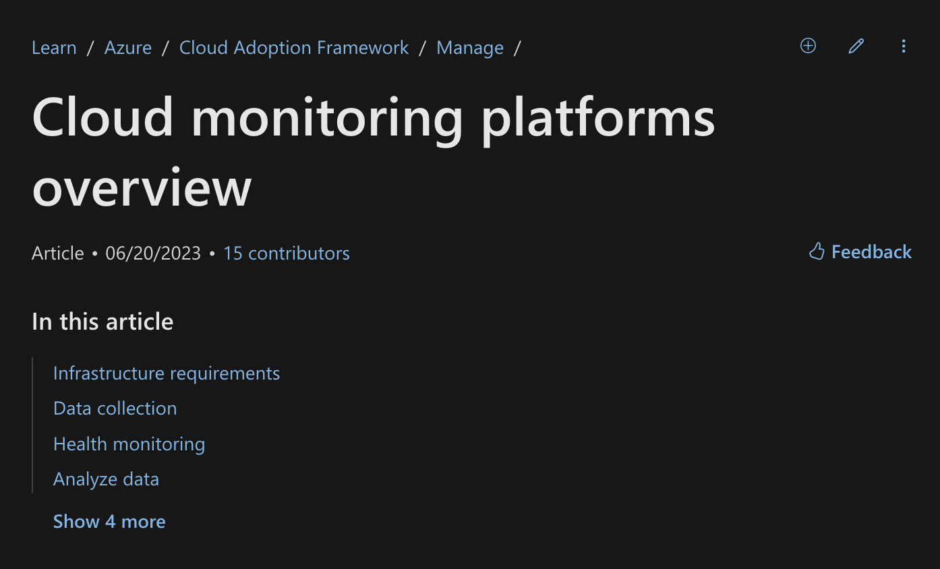Go to the Health monitoring section
The width and height of the screenshot is (940, 569).
click(x=129, y=444)
